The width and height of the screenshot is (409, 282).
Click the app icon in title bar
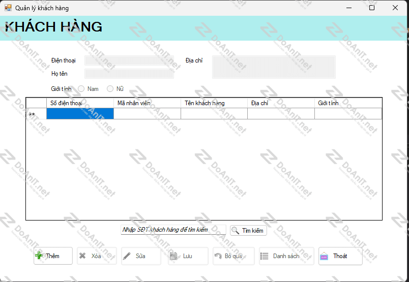click(x=8, y=8)
